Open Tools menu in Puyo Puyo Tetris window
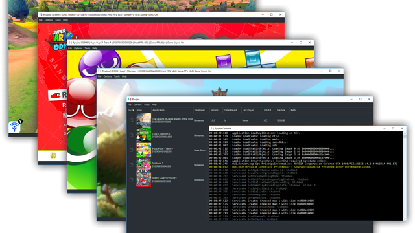This screenshot has height=233, width=415. click(88, 49)
